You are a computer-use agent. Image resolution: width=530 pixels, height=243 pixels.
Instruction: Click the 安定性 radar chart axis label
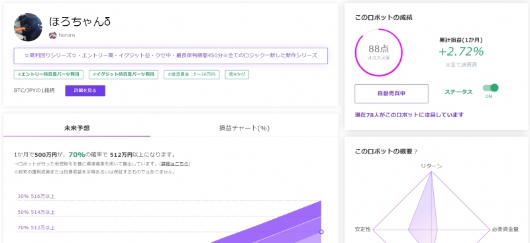[362, 229]
